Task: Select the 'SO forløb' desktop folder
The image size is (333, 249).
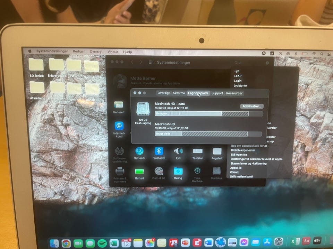Action: 36,68
